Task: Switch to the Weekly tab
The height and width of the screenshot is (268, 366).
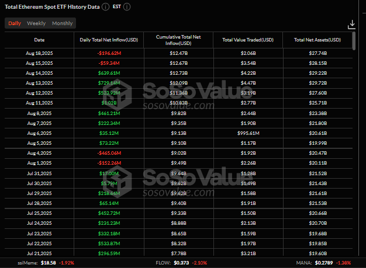Action: pos(36,23)
